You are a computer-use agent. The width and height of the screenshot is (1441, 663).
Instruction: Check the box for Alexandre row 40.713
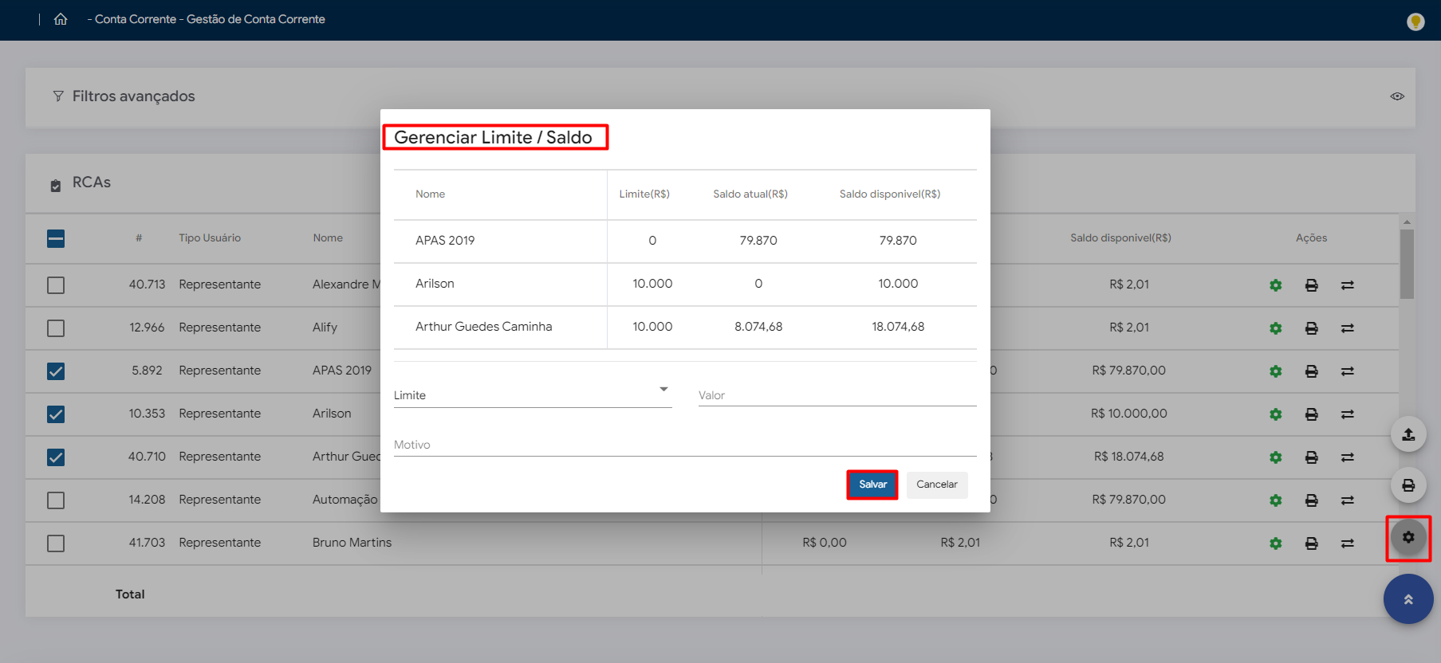coord(56,285)
